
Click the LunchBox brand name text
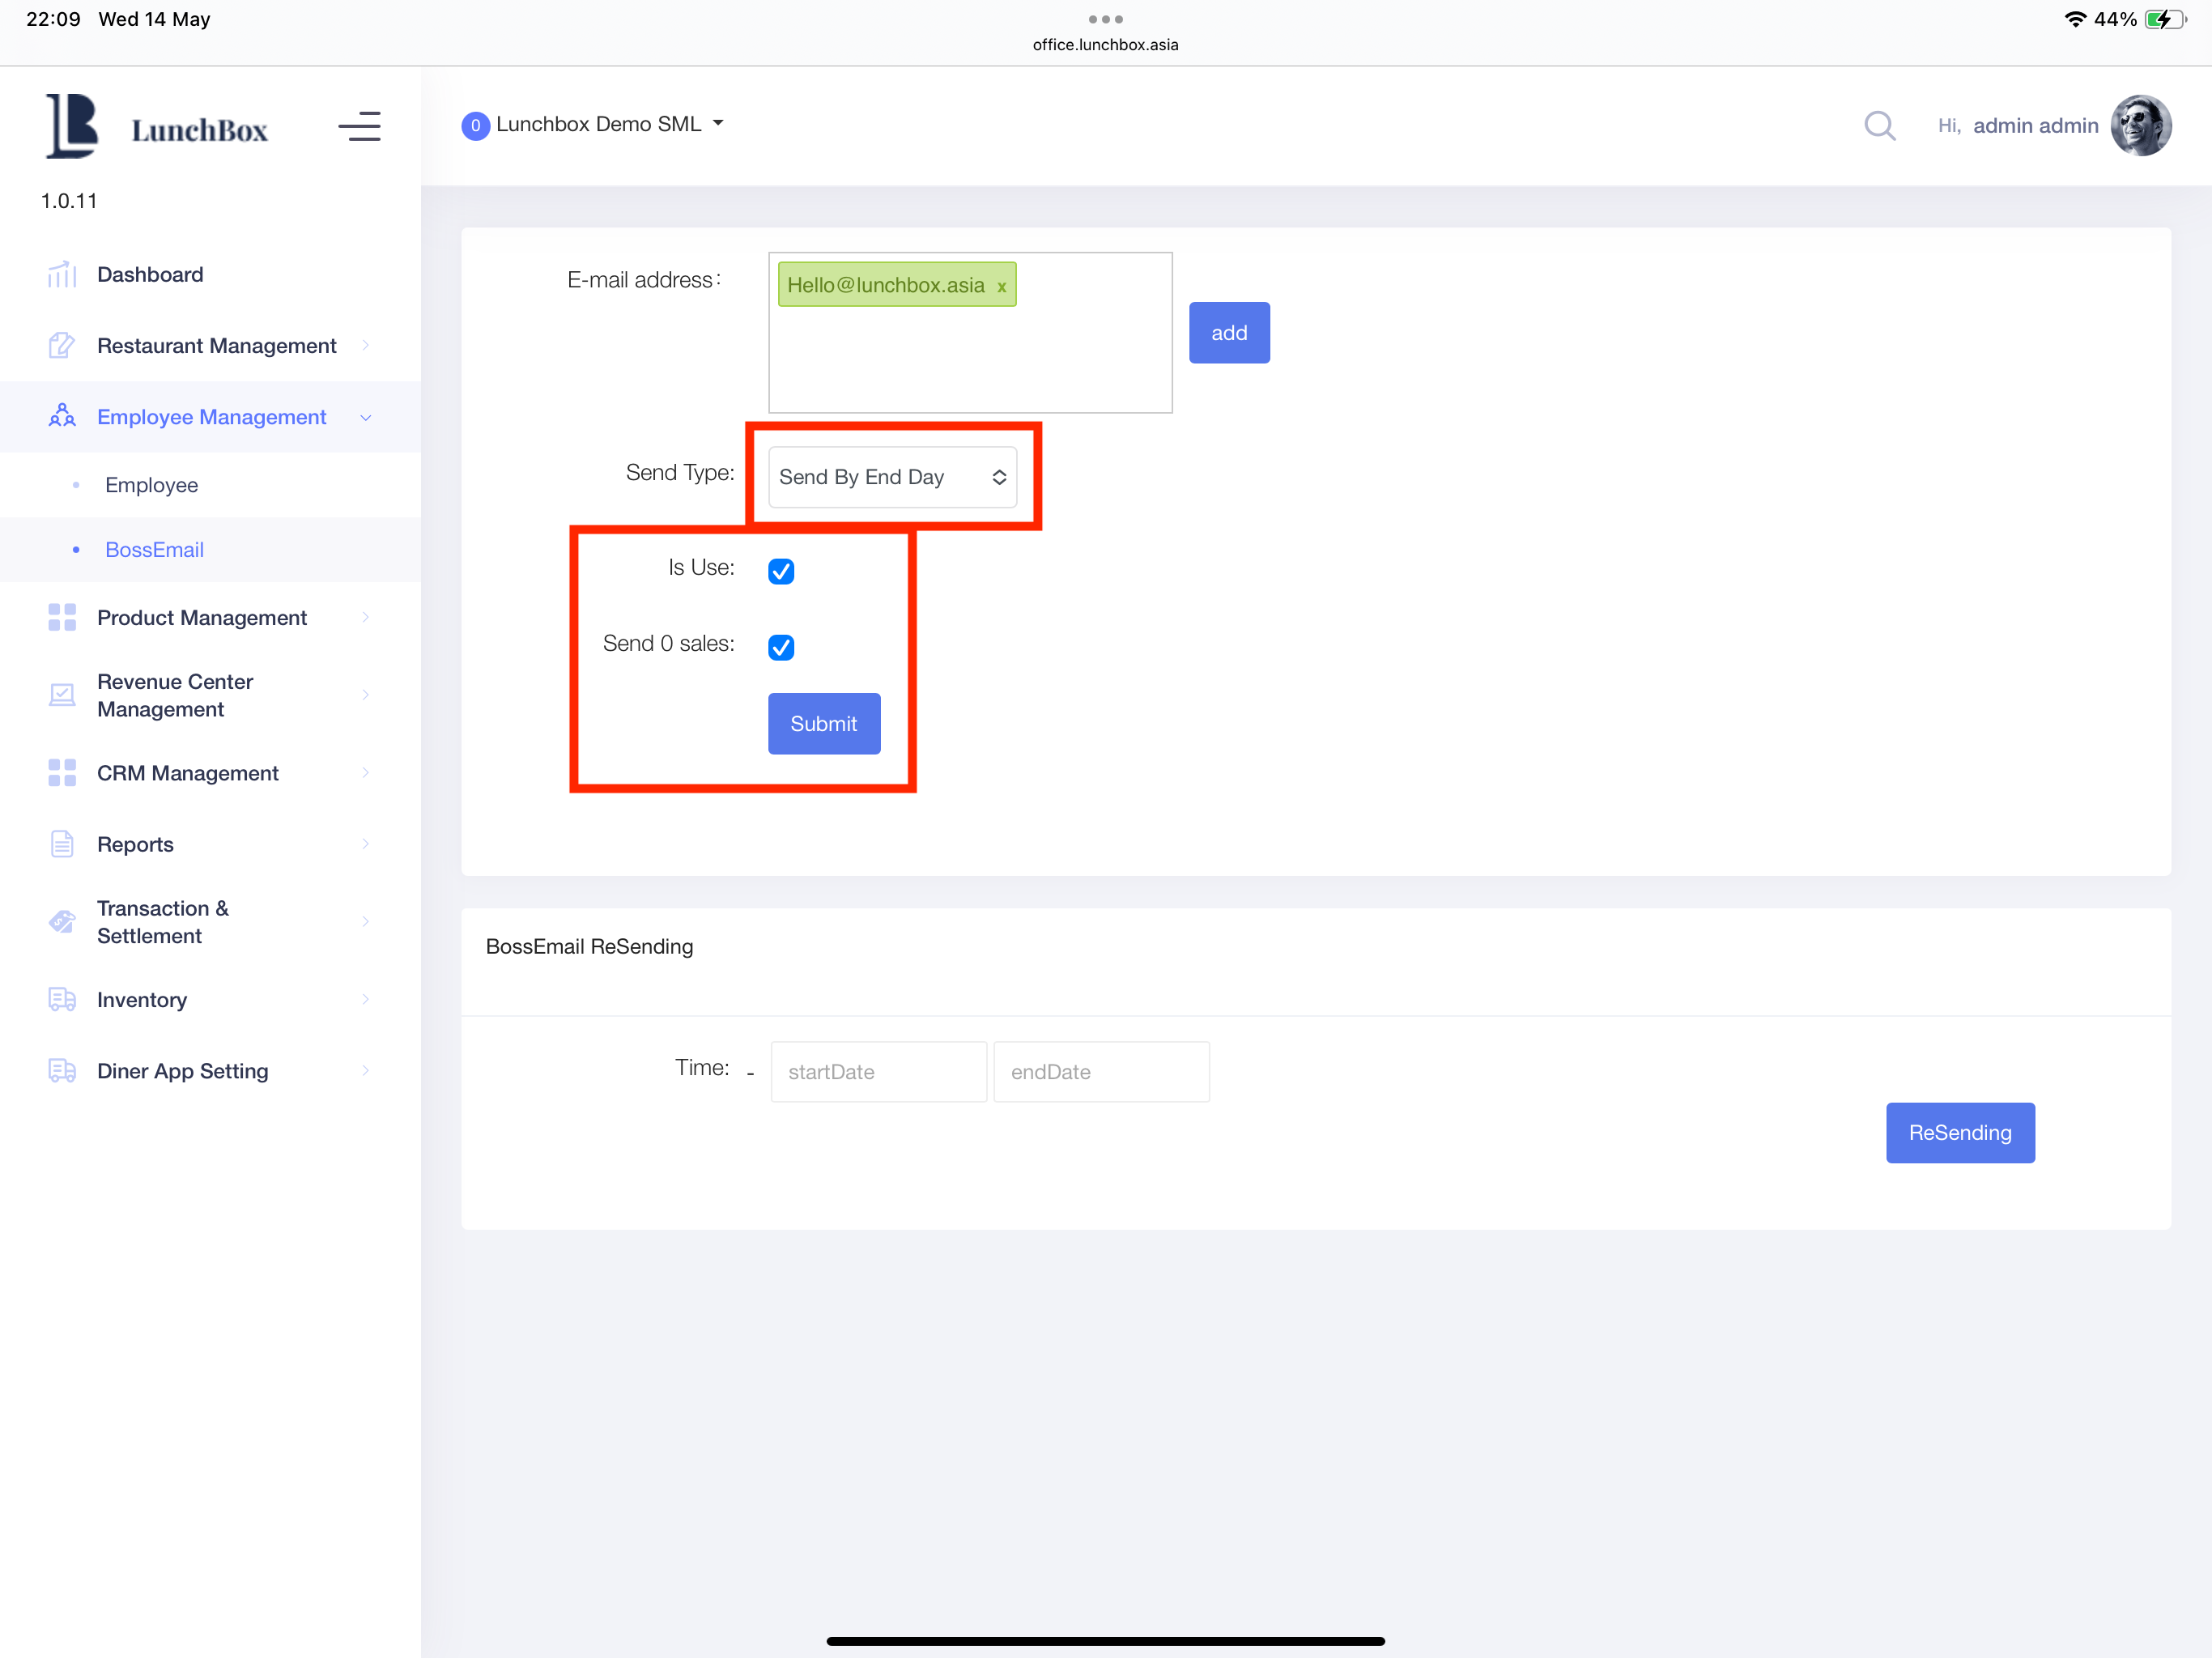tap(199, 130)
